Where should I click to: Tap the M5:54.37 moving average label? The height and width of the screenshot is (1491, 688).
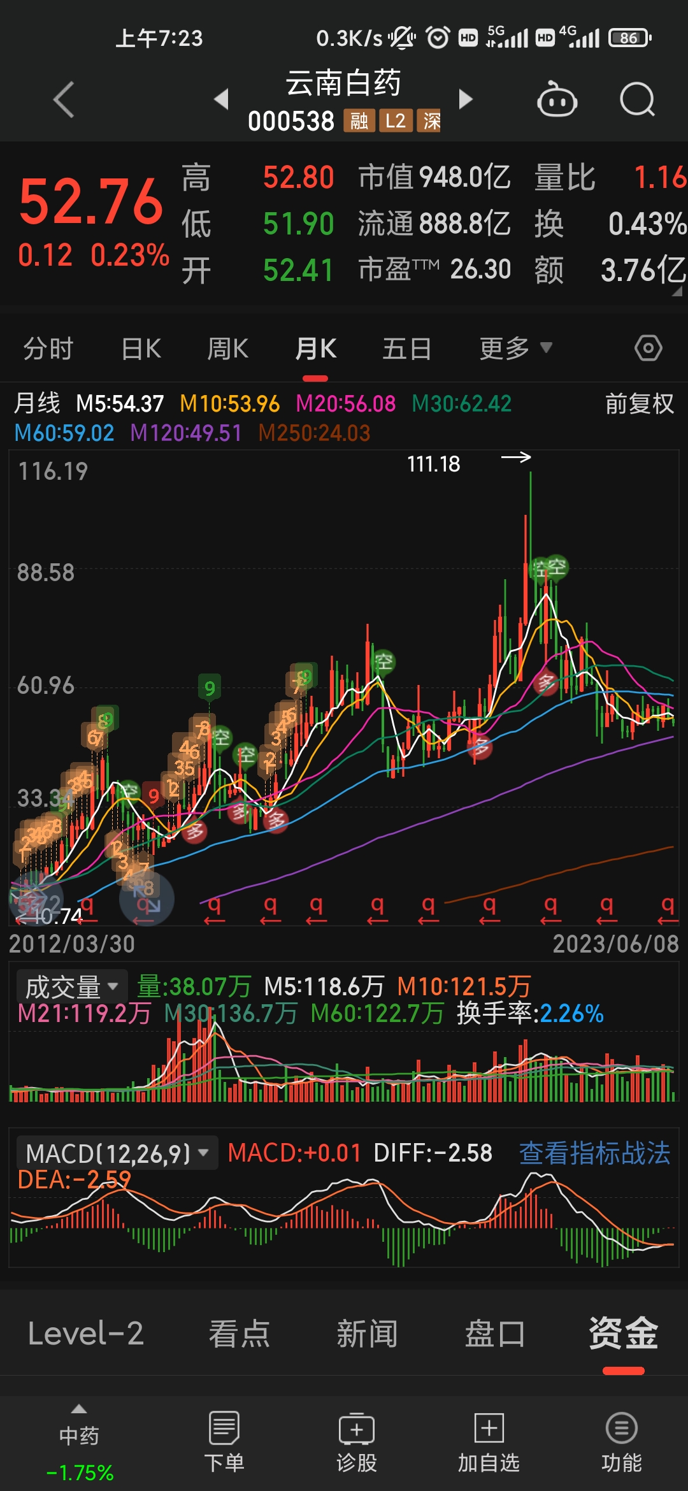pyautogui.click(x=120, y=403)
